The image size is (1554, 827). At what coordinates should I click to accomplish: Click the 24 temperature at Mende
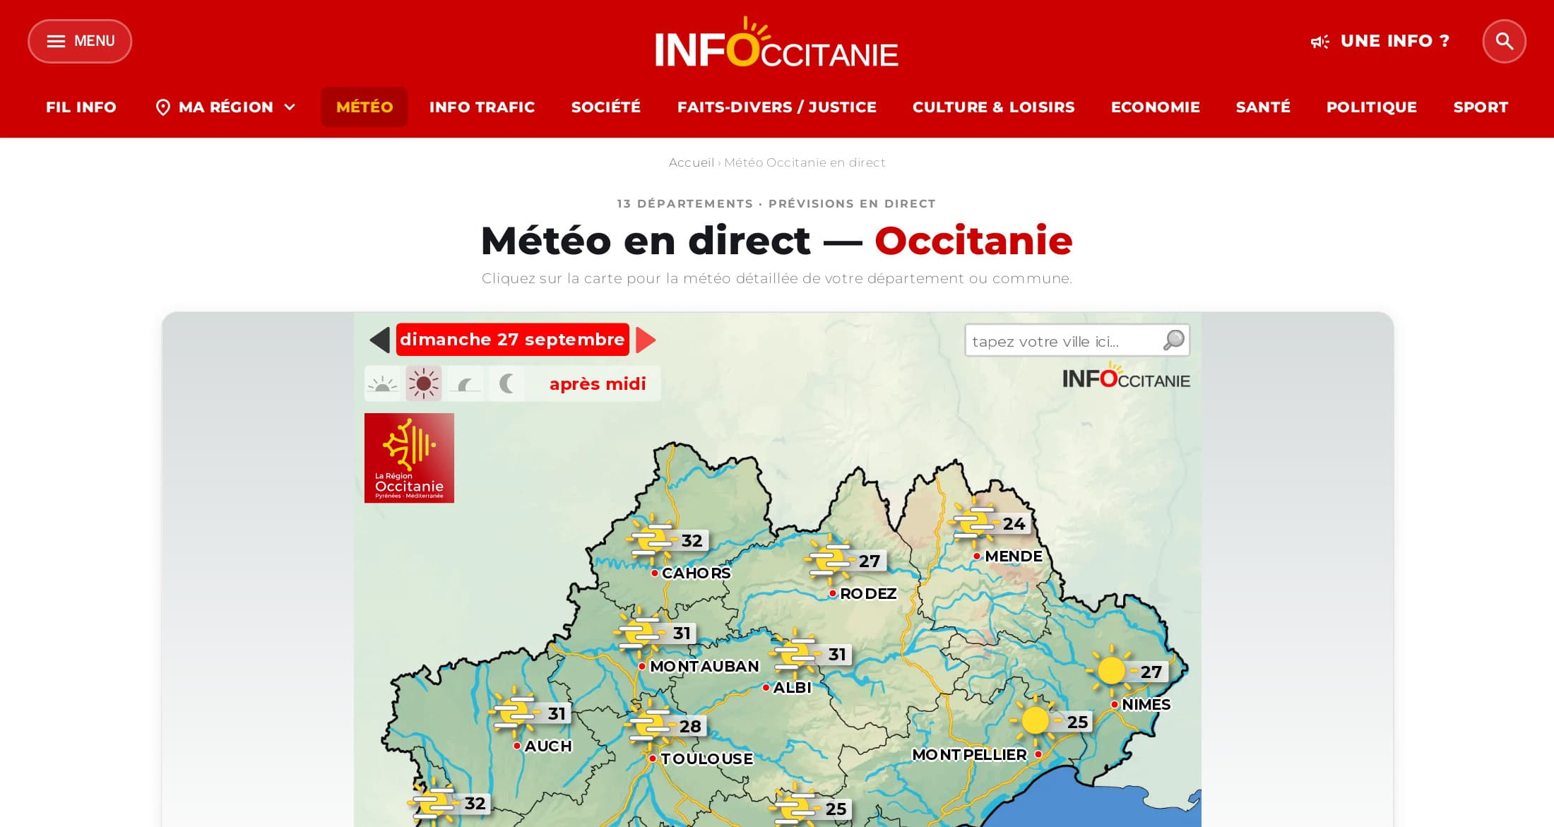1014,524
